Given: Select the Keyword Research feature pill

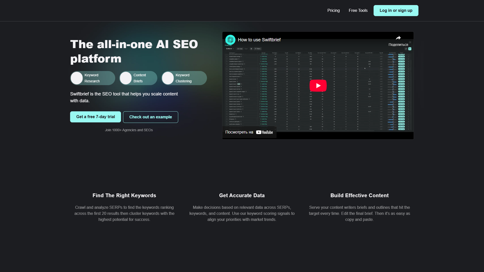Looking at the screenshot, I should point(93,78).
